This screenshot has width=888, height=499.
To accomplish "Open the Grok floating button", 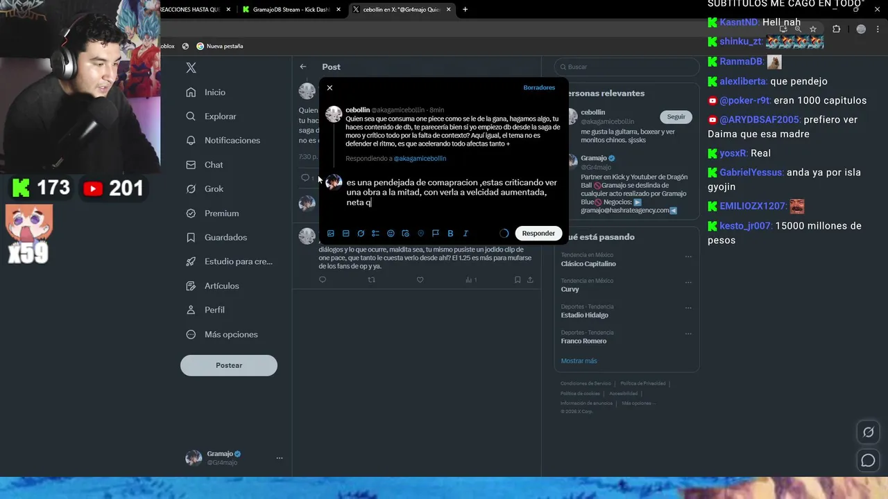I will tap(868, 432).
